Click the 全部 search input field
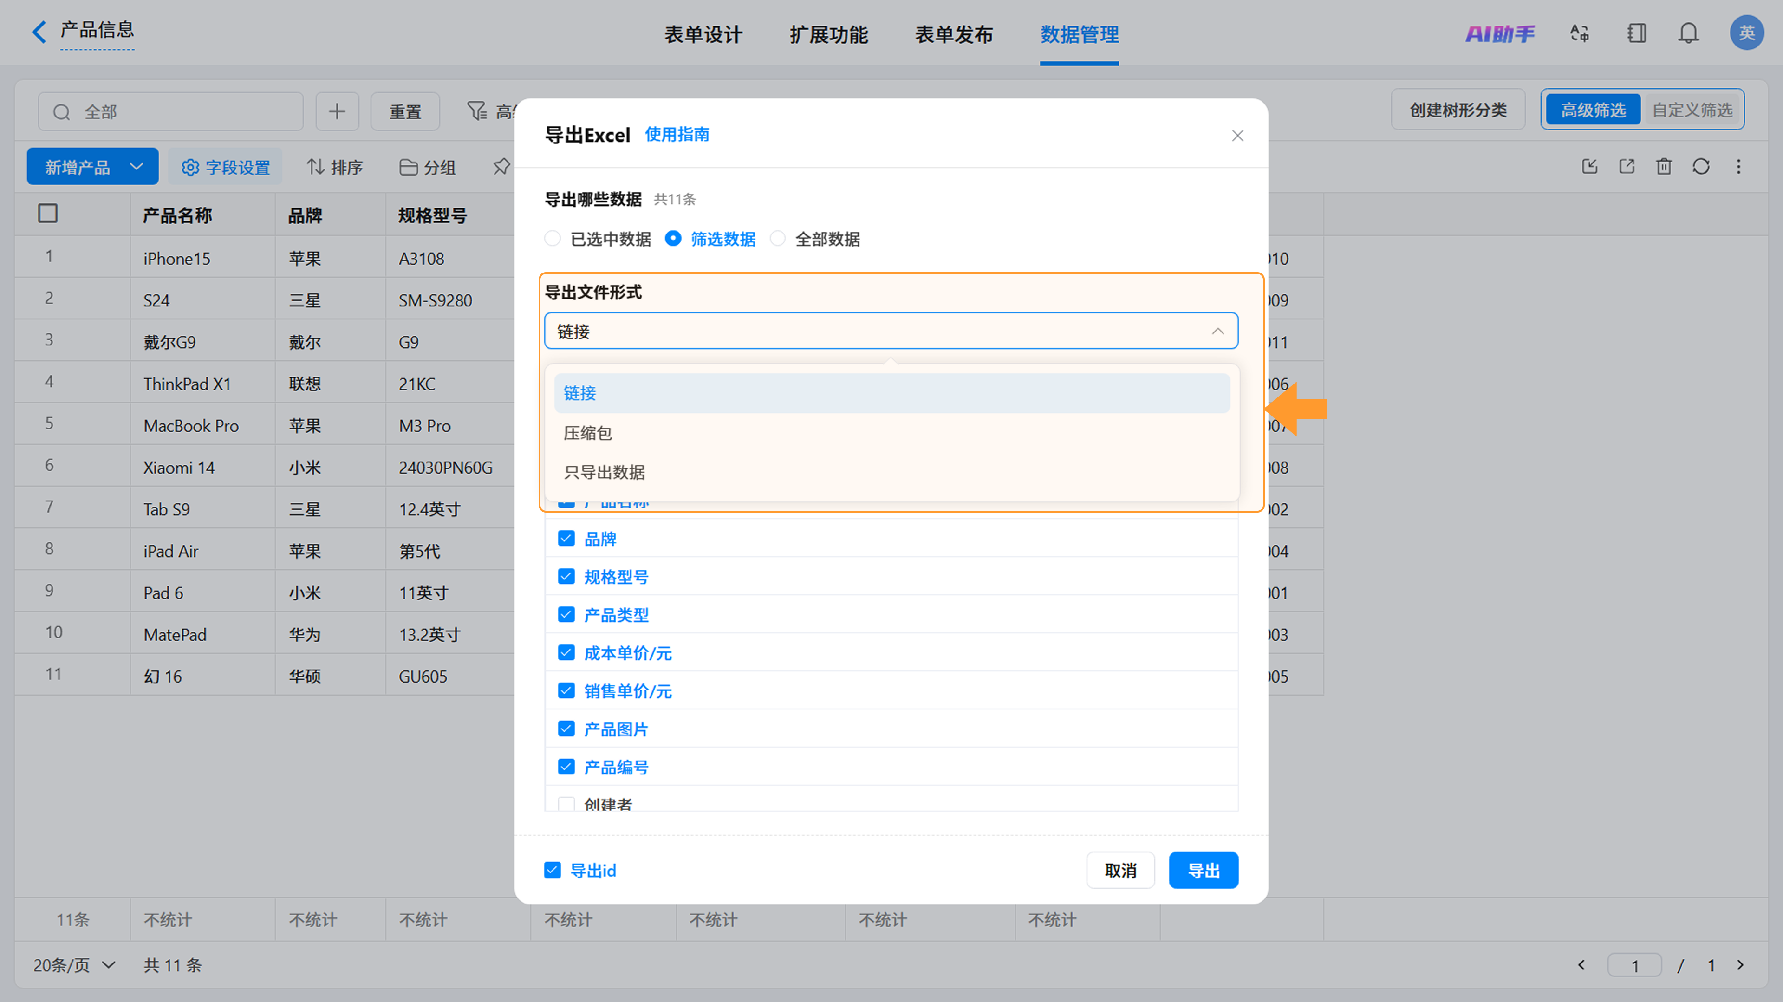 click(x=171, y=111)
